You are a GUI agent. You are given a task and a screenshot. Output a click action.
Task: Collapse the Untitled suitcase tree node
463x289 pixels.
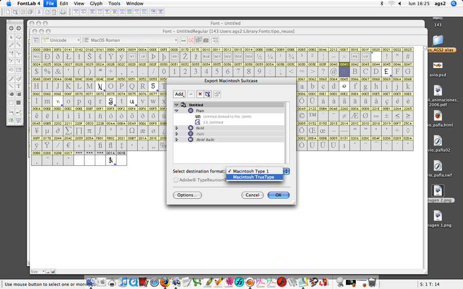click(176, 104)
